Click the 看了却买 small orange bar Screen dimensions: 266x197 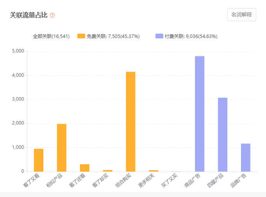[x=107, y=171]
